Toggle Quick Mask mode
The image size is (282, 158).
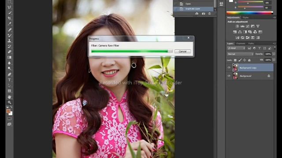pos(9,118)
